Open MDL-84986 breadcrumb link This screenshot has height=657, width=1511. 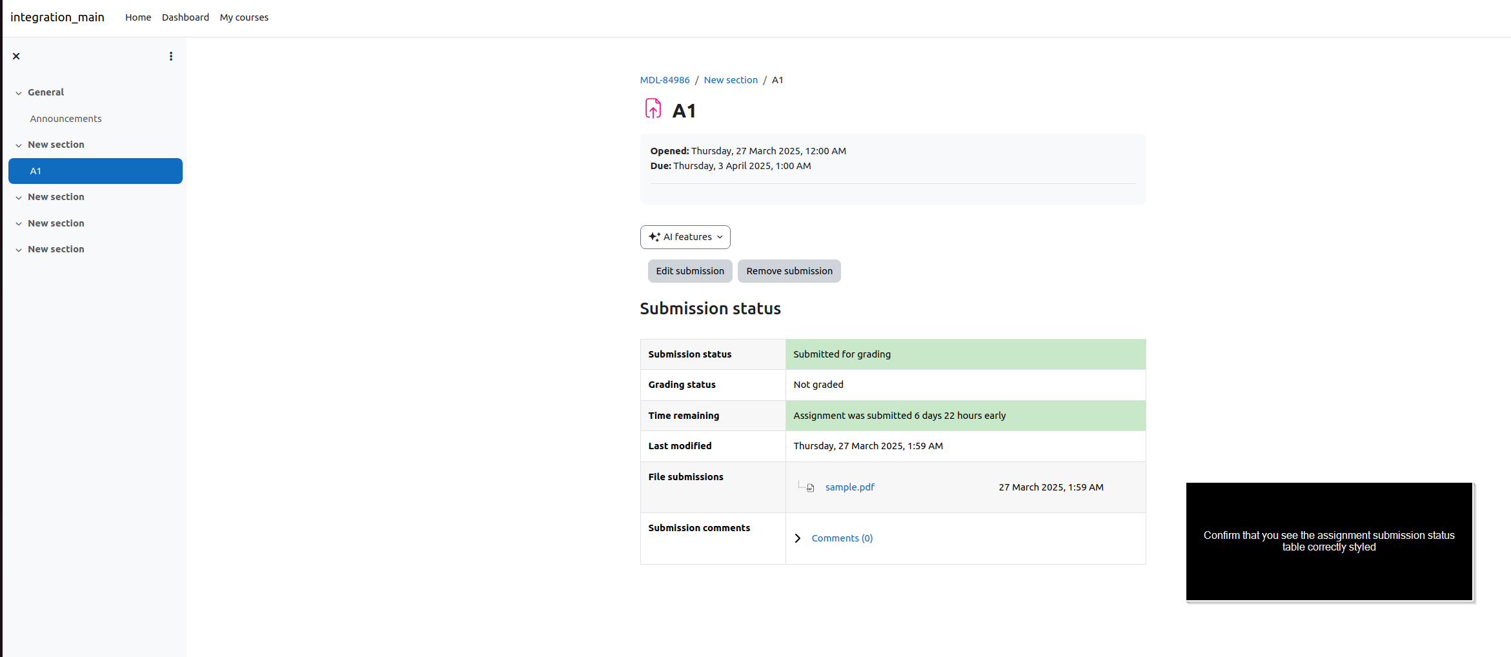(665, 80)
